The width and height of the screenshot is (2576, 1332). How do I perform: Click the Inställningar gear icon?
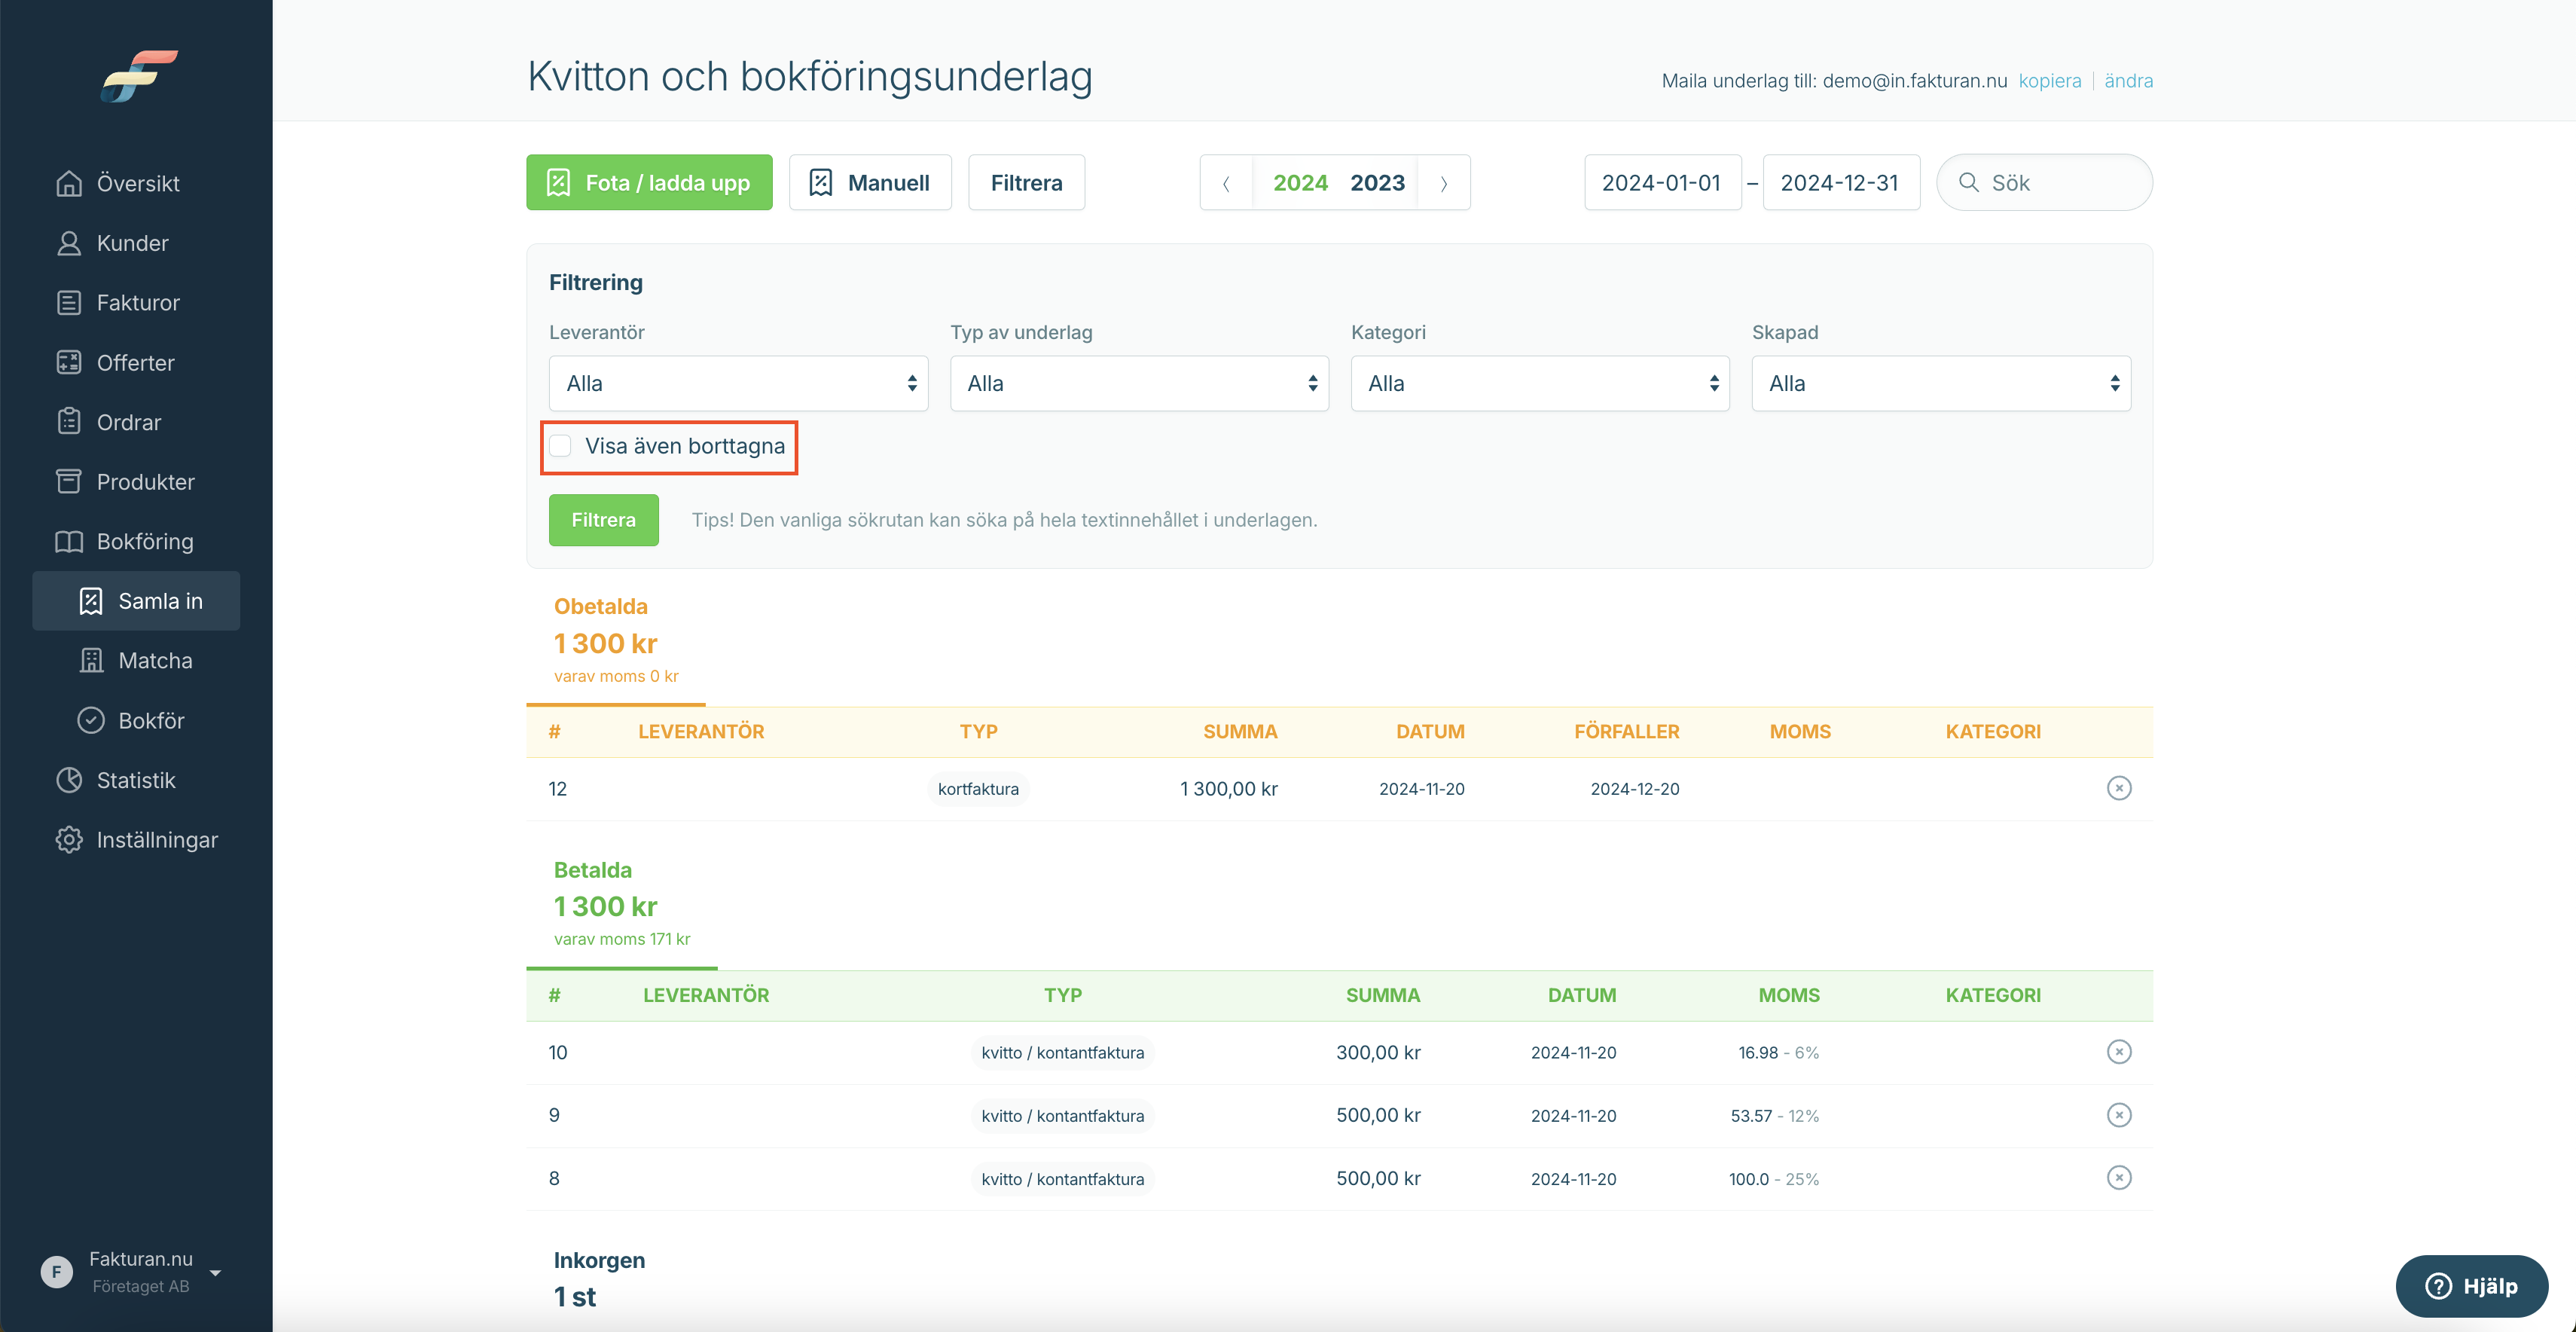click(69, 840)
